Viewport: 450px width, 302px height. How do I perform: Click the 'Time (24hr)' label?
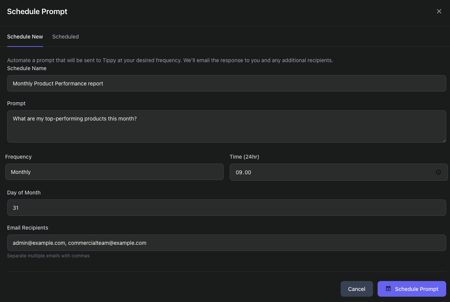(244, 157)
